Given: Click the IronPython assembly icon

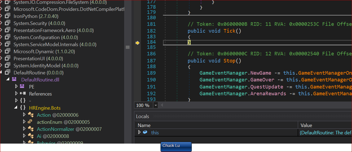Looking at the screenshot, I should 8,16.
